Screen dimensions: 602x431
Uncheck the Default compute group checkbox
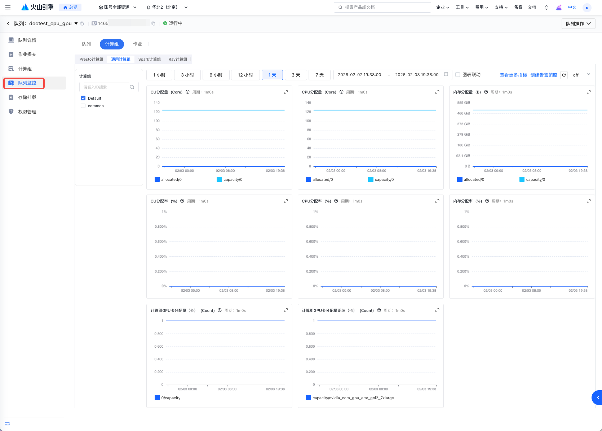pos(83,98)
